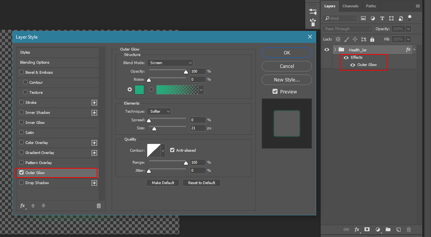Click the create new layer icon
The width and height of the screenshot is (431, 237).
pos(399,230)
